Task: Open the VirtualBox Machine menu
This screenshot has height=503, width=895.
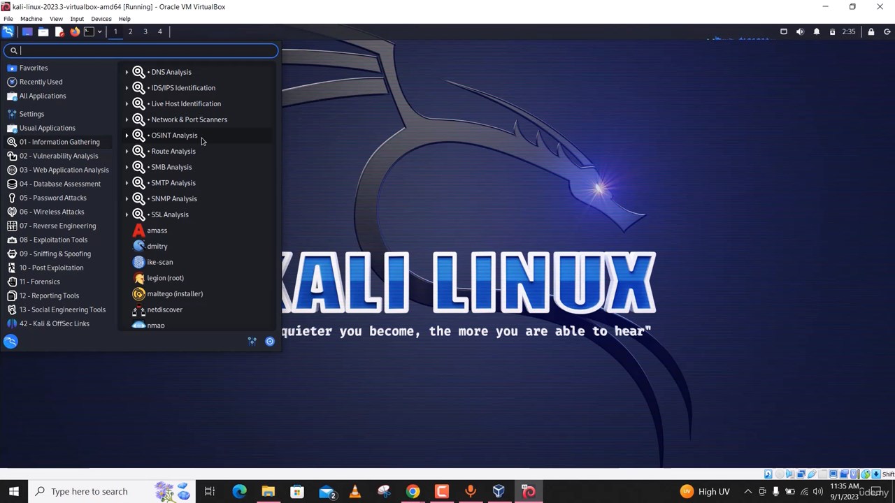Action: click(31, 19)
